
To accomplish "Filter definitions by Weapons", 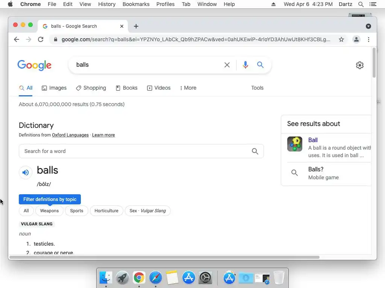I will click(x=49, y=211).
